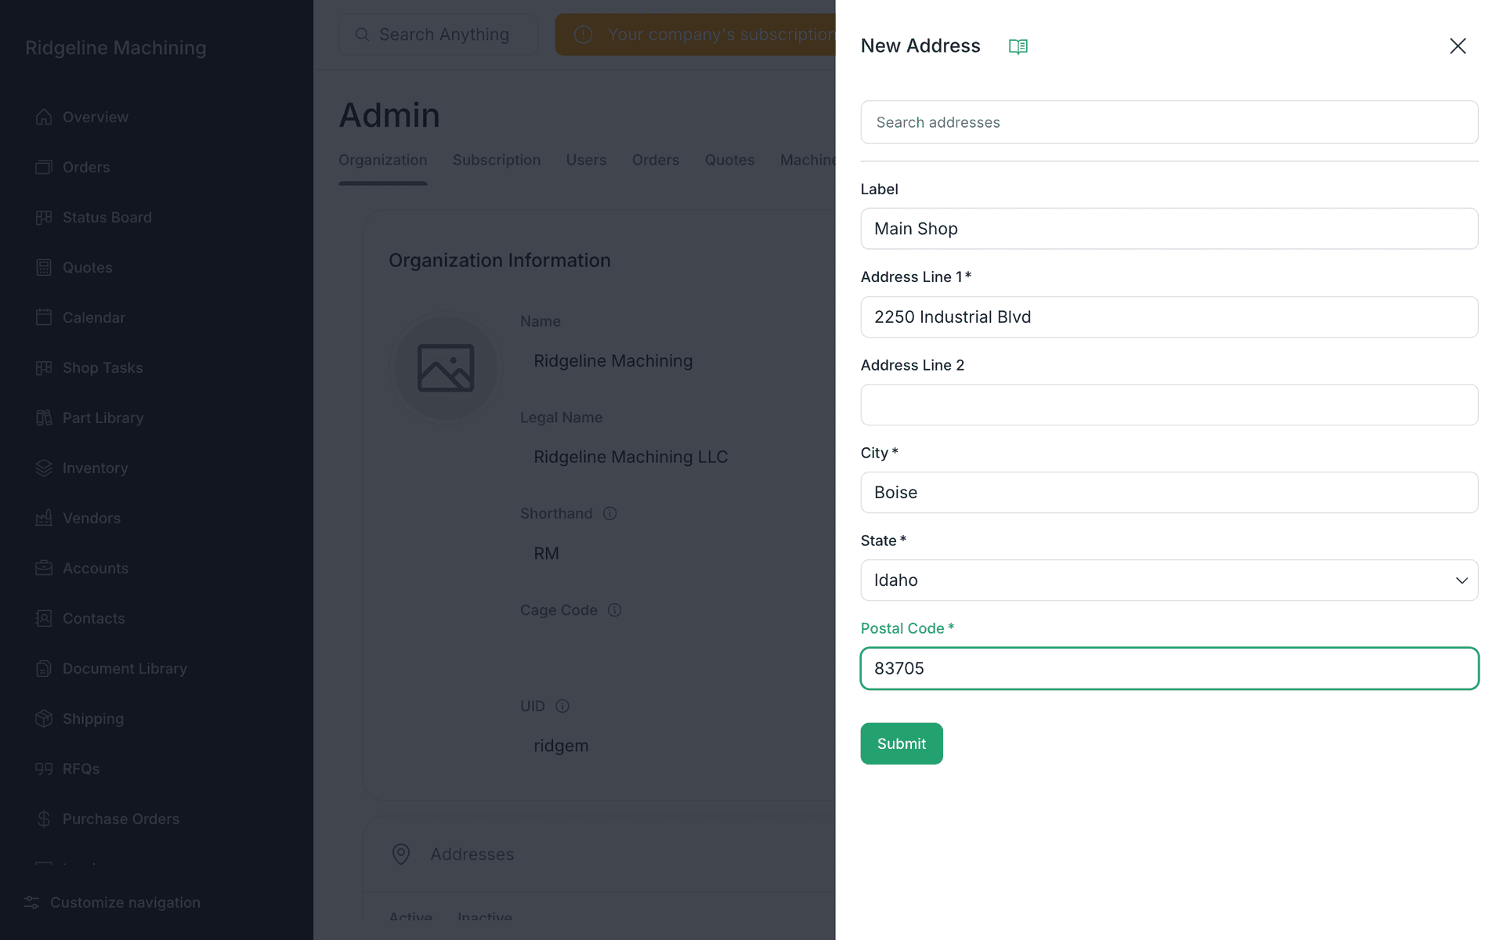The image size is (1504, 940).
Task: Go to Inventory
Action: [x=81, y=468]
